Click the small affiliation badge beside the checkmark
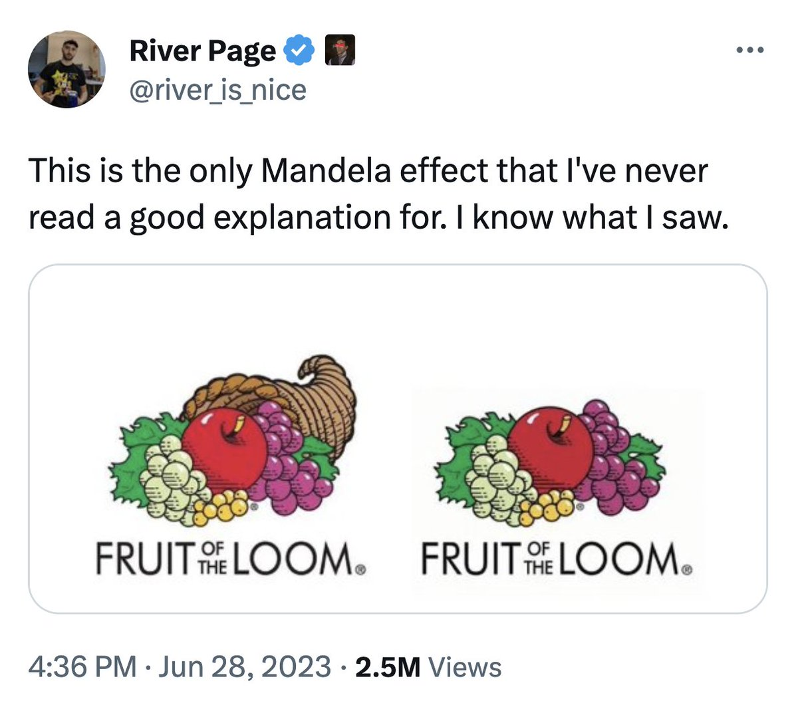 [340, 51]
